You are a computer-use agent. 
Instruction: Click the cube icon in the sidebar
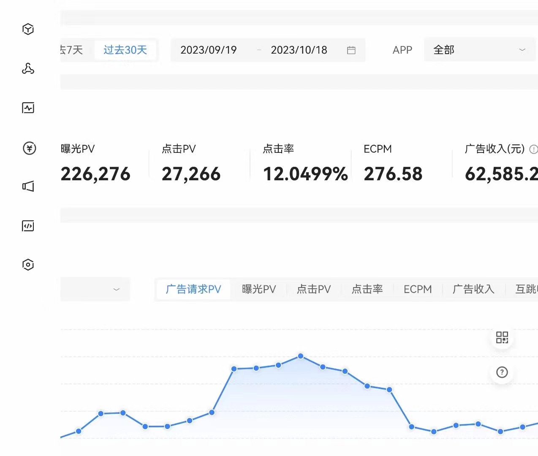(28, 29)
